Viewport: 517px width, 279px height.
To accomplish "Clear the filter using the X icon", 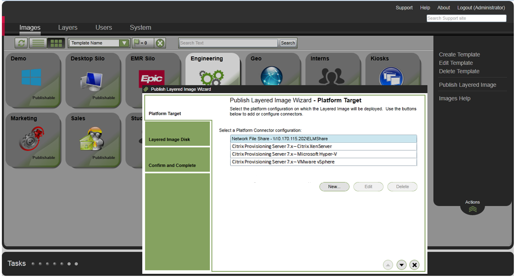I will tap(160, 43).
